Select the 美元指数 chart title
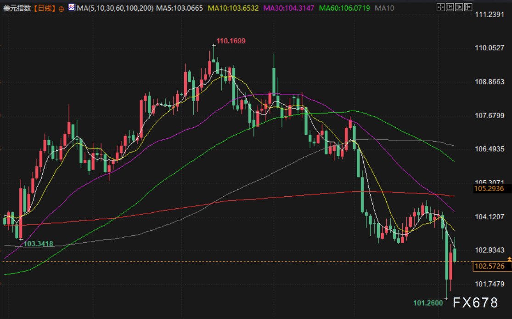The width and height of the screenshot is (512, 319). point(17,8)
